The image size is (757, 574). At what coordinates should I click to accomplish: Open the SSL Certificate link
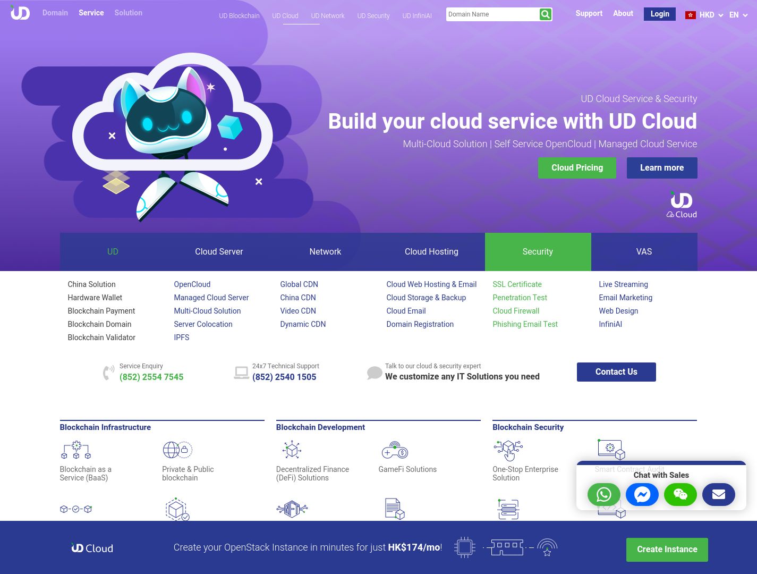(517, 284)
